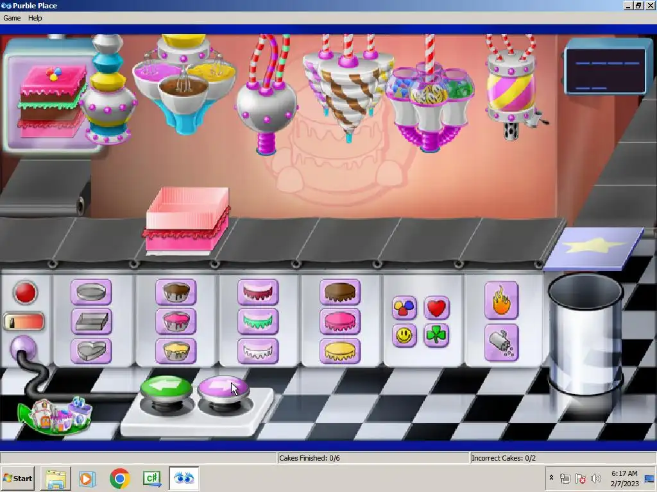This screenshot has height=492, width=657.
Task: Open the Game menu
Action: coord(12,18)
